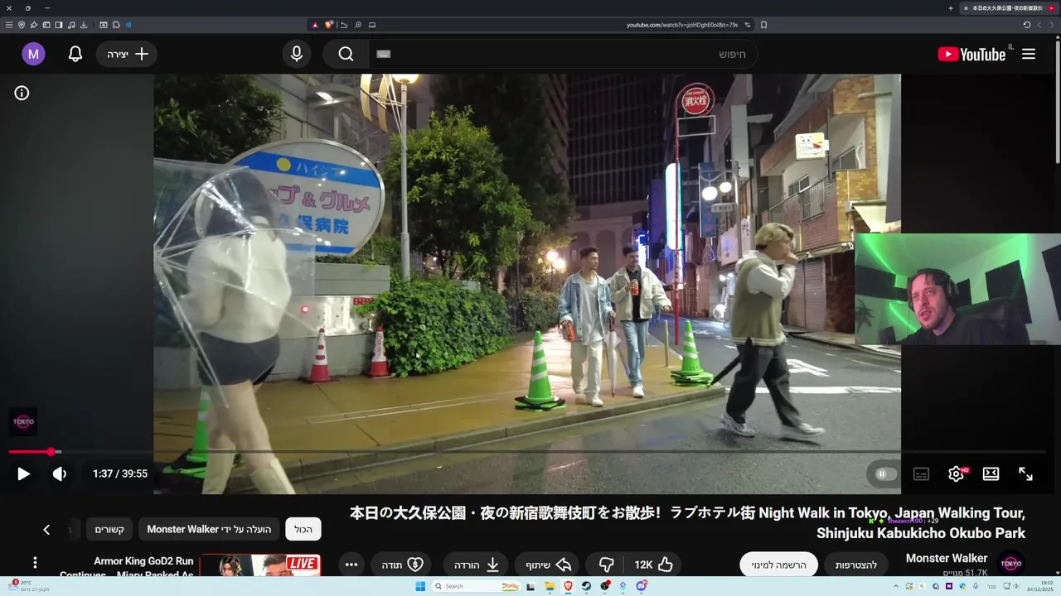
Task: Open video settings gear
Action: point(956,474)
